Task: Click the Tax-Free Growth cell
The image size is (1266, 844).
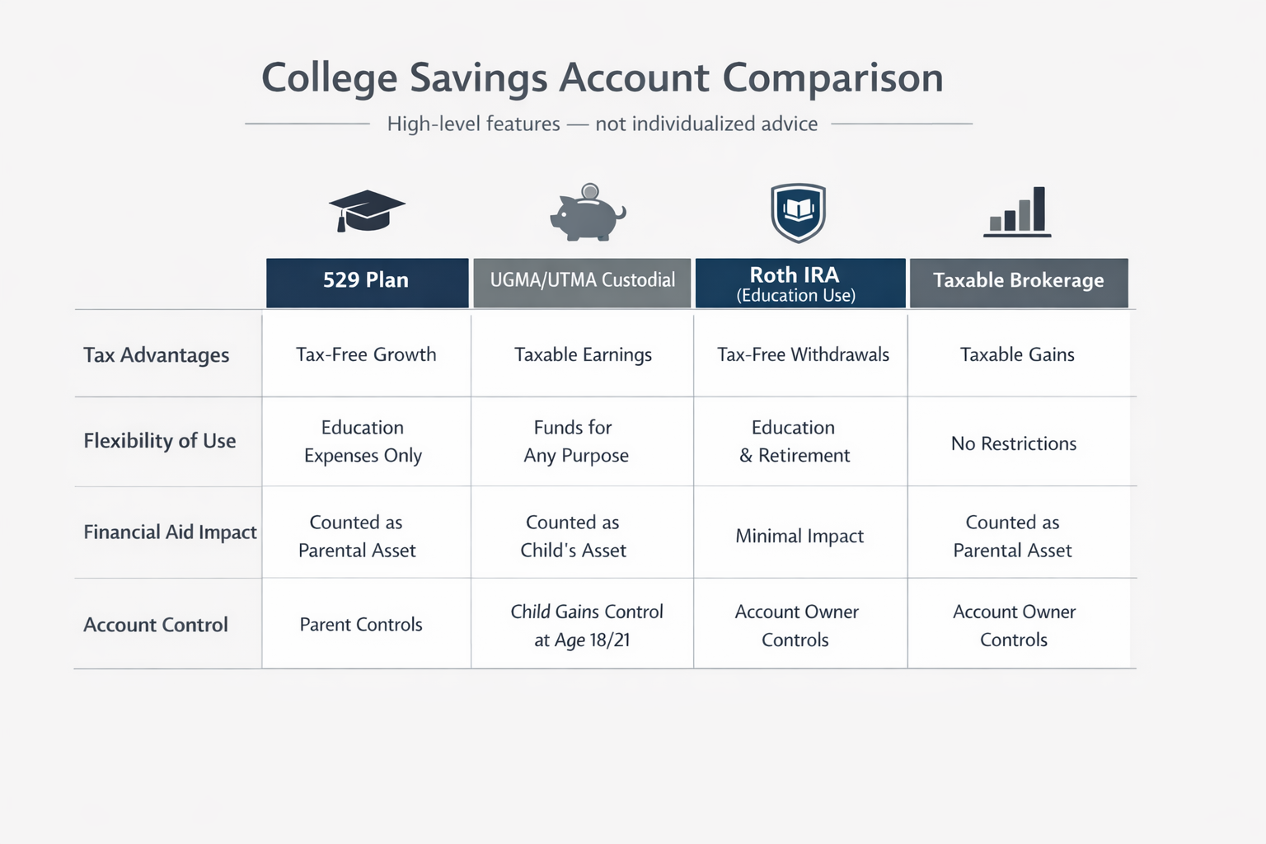Action: [x=367, y=354]
